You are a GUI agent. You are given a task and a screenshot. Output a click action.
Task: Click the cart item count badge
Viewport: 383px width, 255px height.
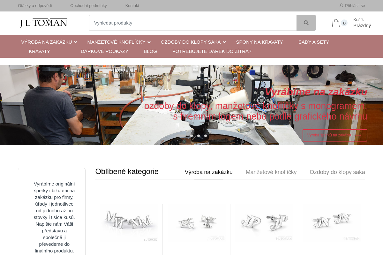click(344, 23)
